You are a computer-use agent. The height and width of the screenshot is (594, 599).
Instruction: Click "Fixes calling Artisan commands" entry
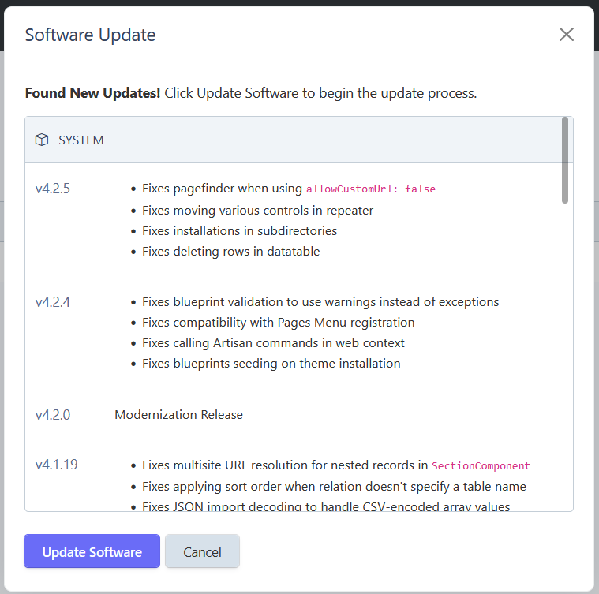tap(273, 343)
